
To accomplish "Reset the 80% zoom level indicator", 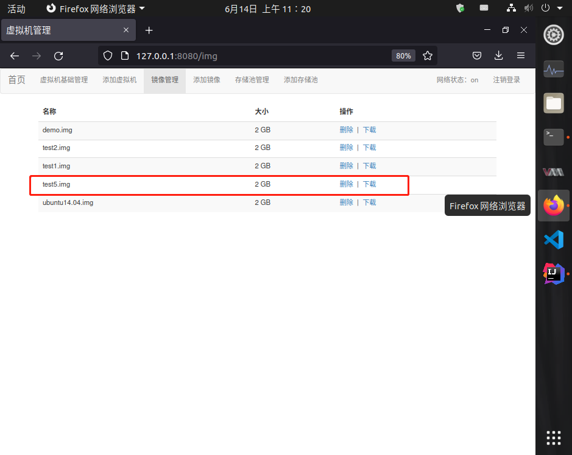I will click(x=403, y=56).
